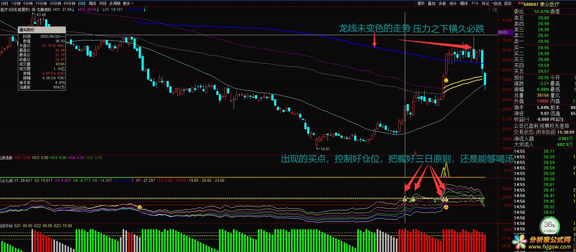Click the sad face marker in the 天山七剑 panel
This screenshot has width=576, height=252.
[140, 207]
